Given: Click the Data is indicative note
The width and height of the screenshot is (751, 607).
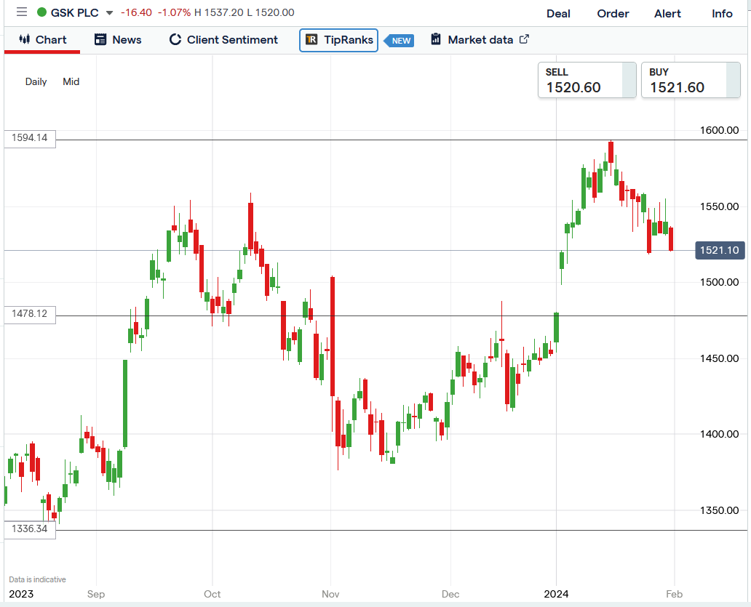Looking at the screenshot, I should (37, 579).
